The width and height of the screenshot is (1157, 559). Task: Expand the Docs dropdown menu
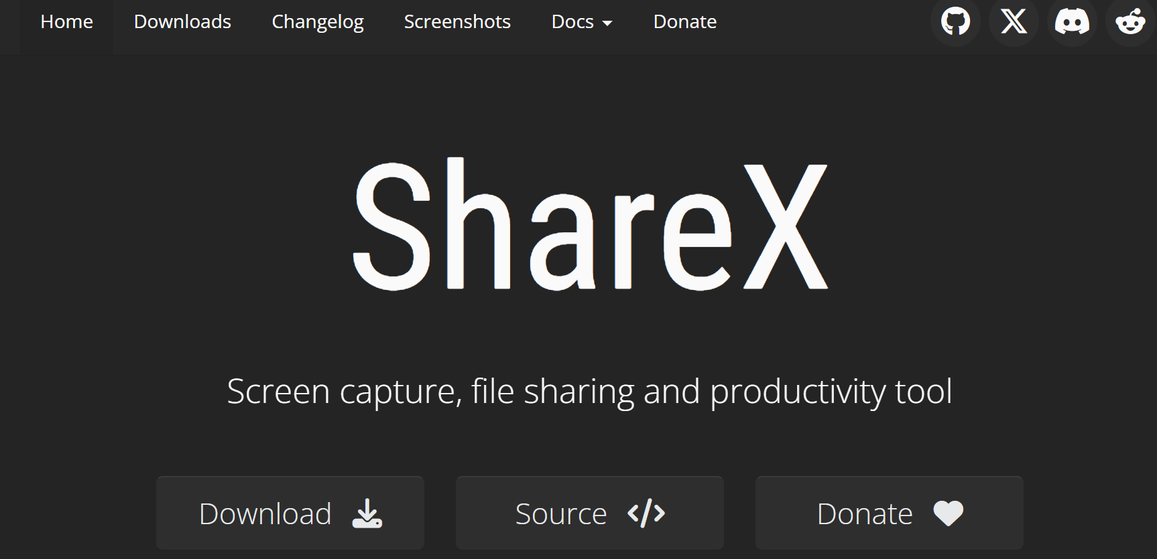(582, 22)
